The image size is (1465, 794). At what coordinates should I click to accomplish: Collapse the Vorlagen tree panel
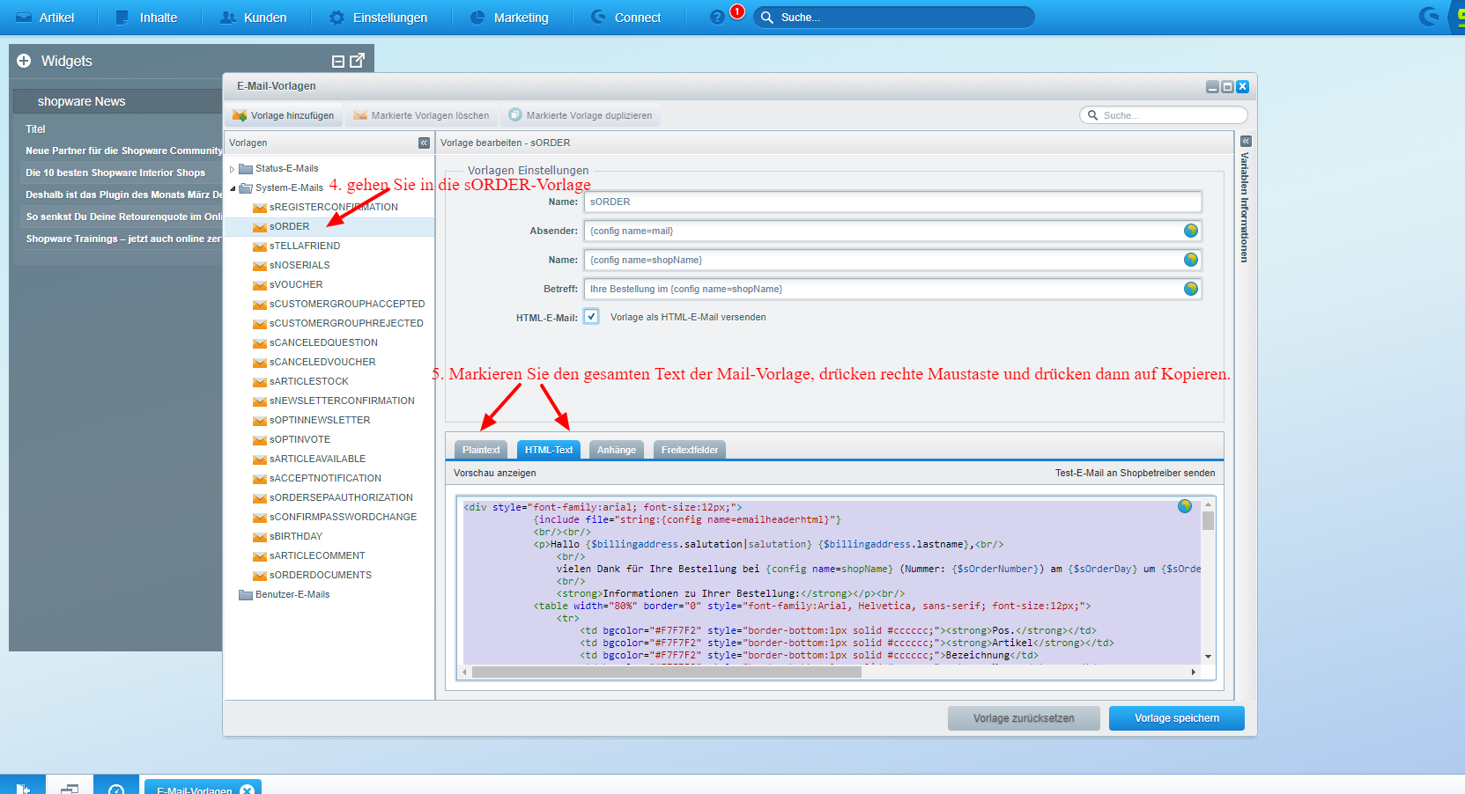tap(424, 143)
